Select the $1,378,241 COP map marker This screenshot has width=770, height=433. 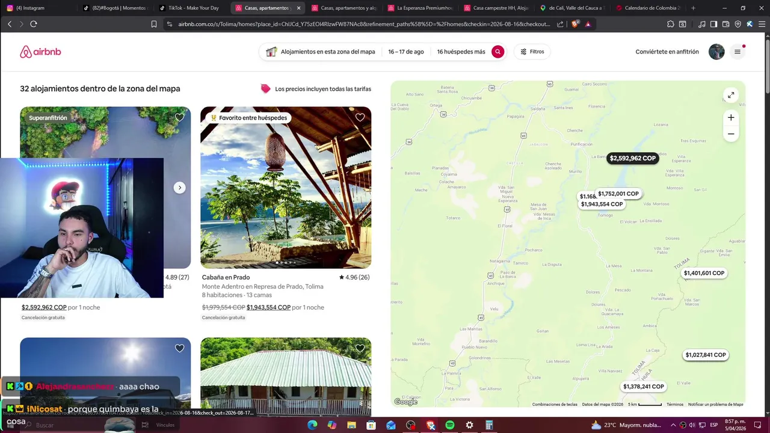click(644, 387)
